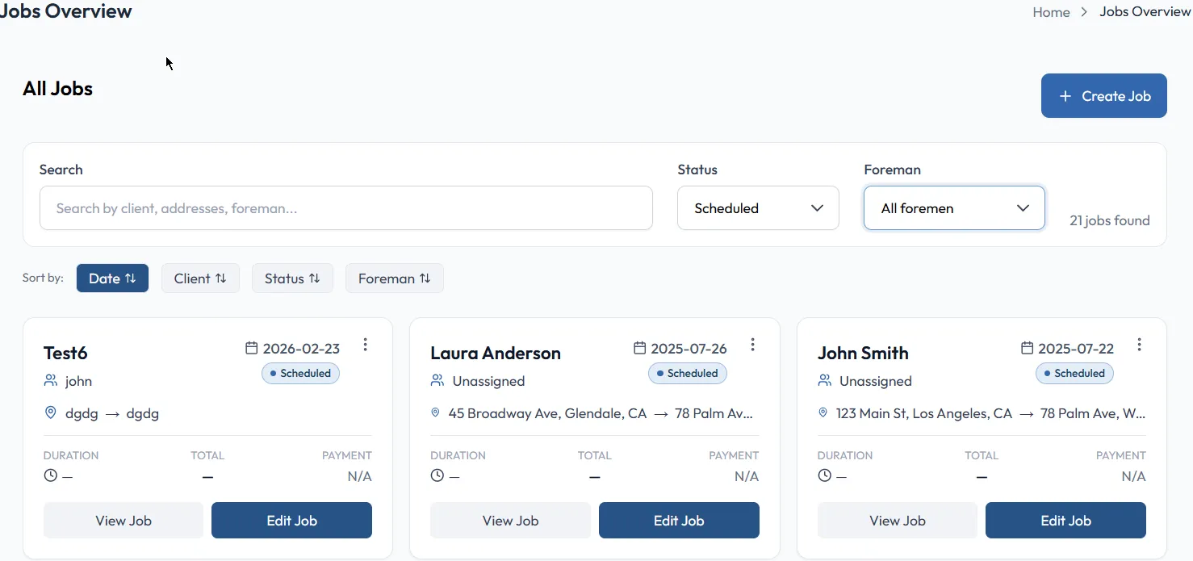Click the Test6 job title

click(65, 353)
